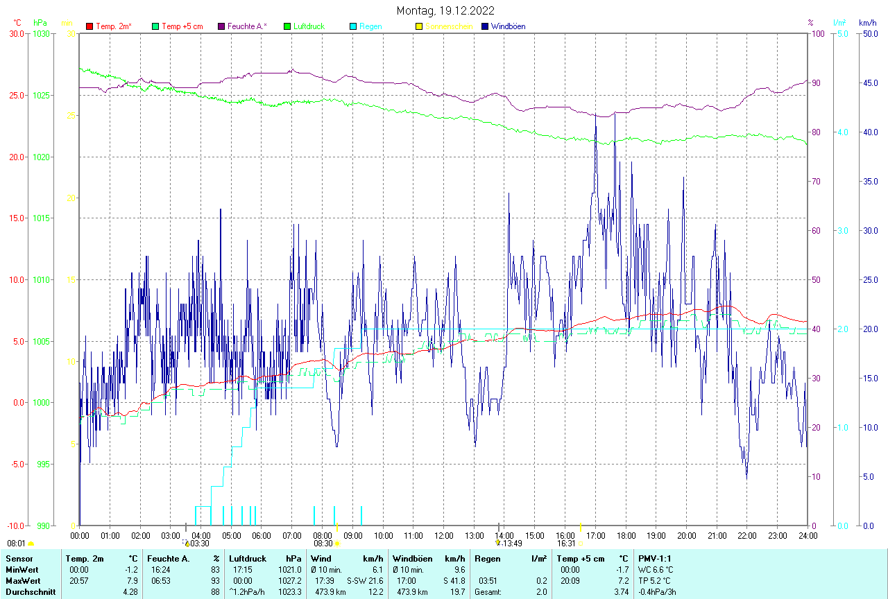Click the 'Feuchte A.' column header in table
888x599 pixels.
click(169, 558)
